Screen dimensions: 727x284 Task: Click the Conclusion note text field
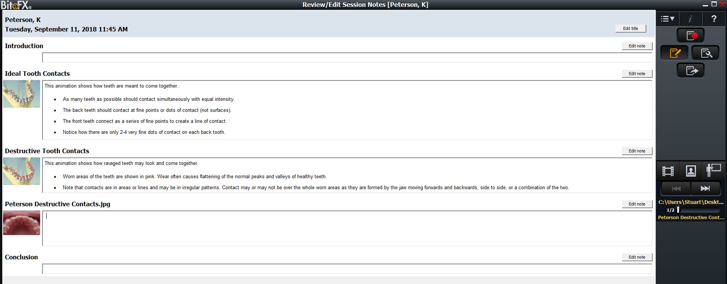click(347, 269)
